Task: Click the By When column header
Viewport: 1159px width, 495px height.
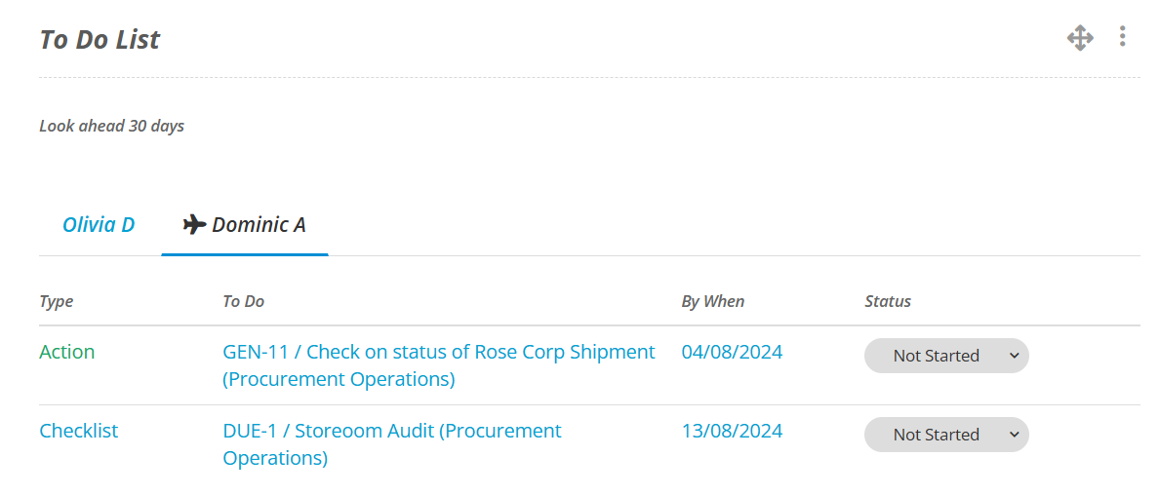Action: point(712,301)
